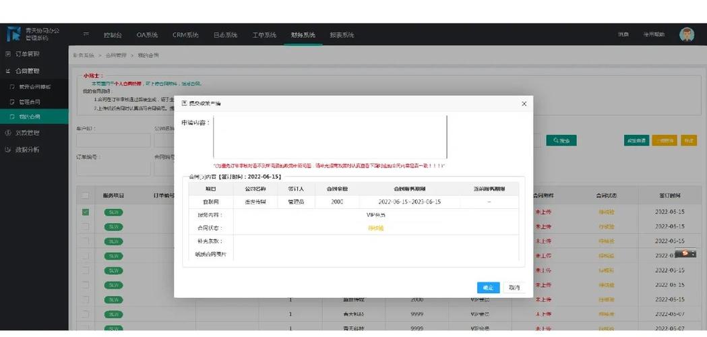This screenshot has width=707, height=337.
Task: Click the floating input-method toolbar icon
Action: (x=685, y=253)
